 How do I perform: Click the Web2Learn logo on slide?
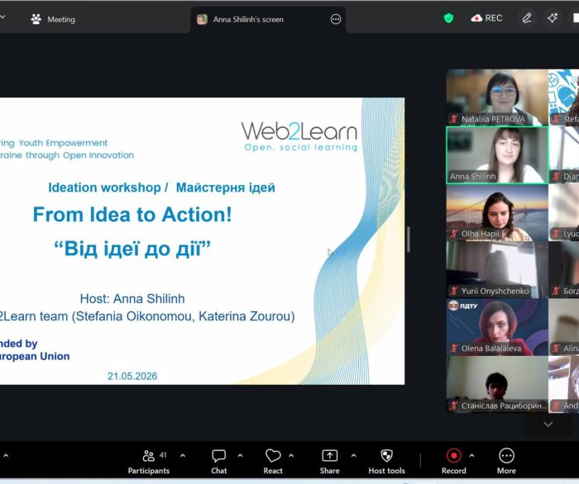pos(299,136)
